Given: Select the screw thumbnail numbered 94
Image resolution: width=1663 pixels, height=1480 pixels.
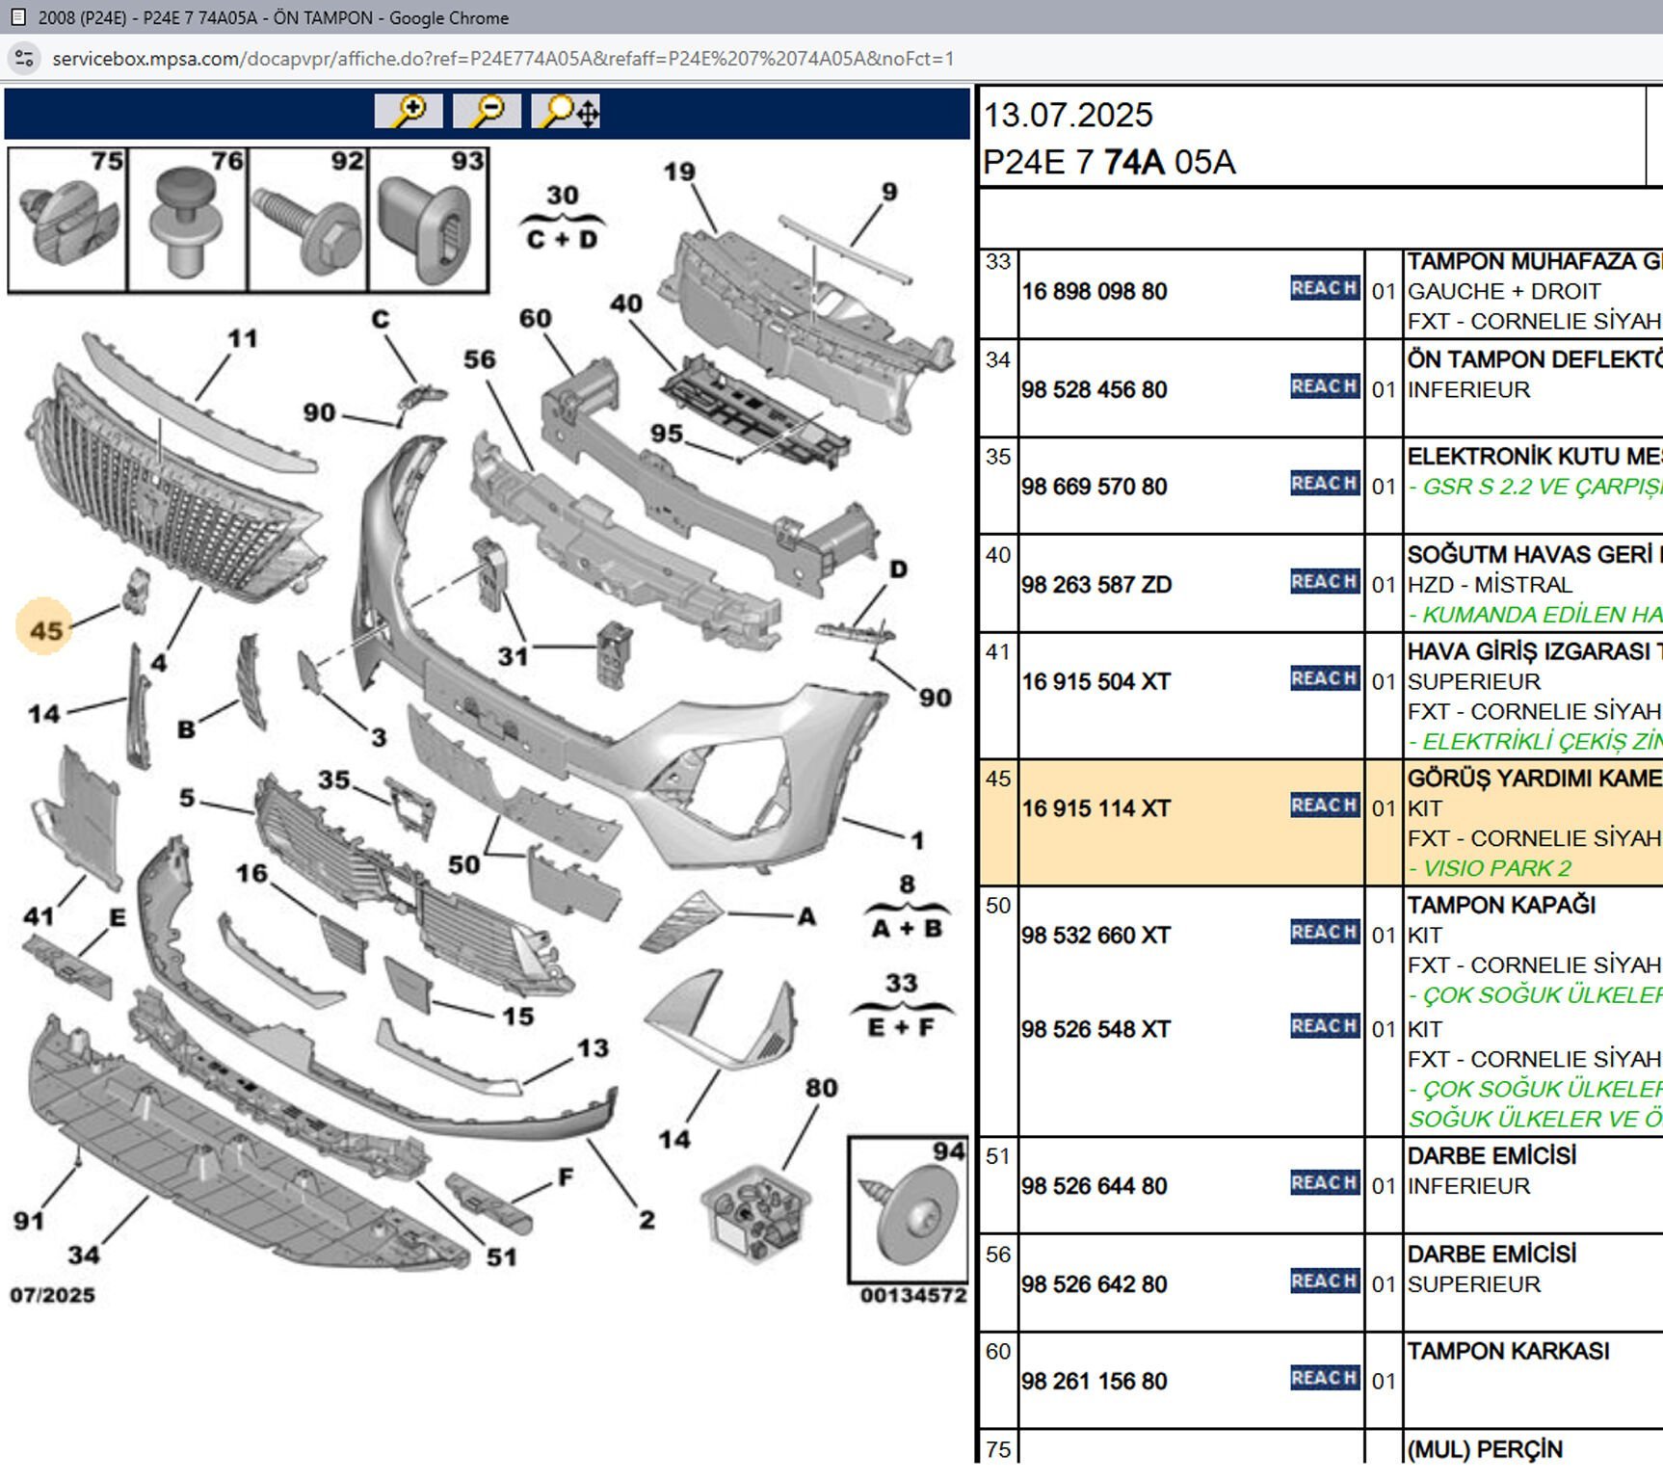Looking at the screenshot, I should [908, 1210].
